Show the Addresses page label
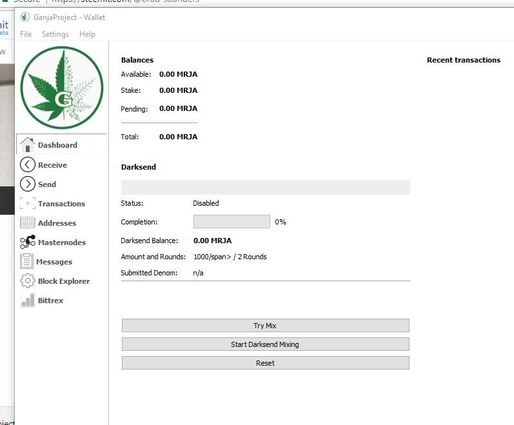The width and height of the screenshot is (514, 425). click(x=57, y=223)
